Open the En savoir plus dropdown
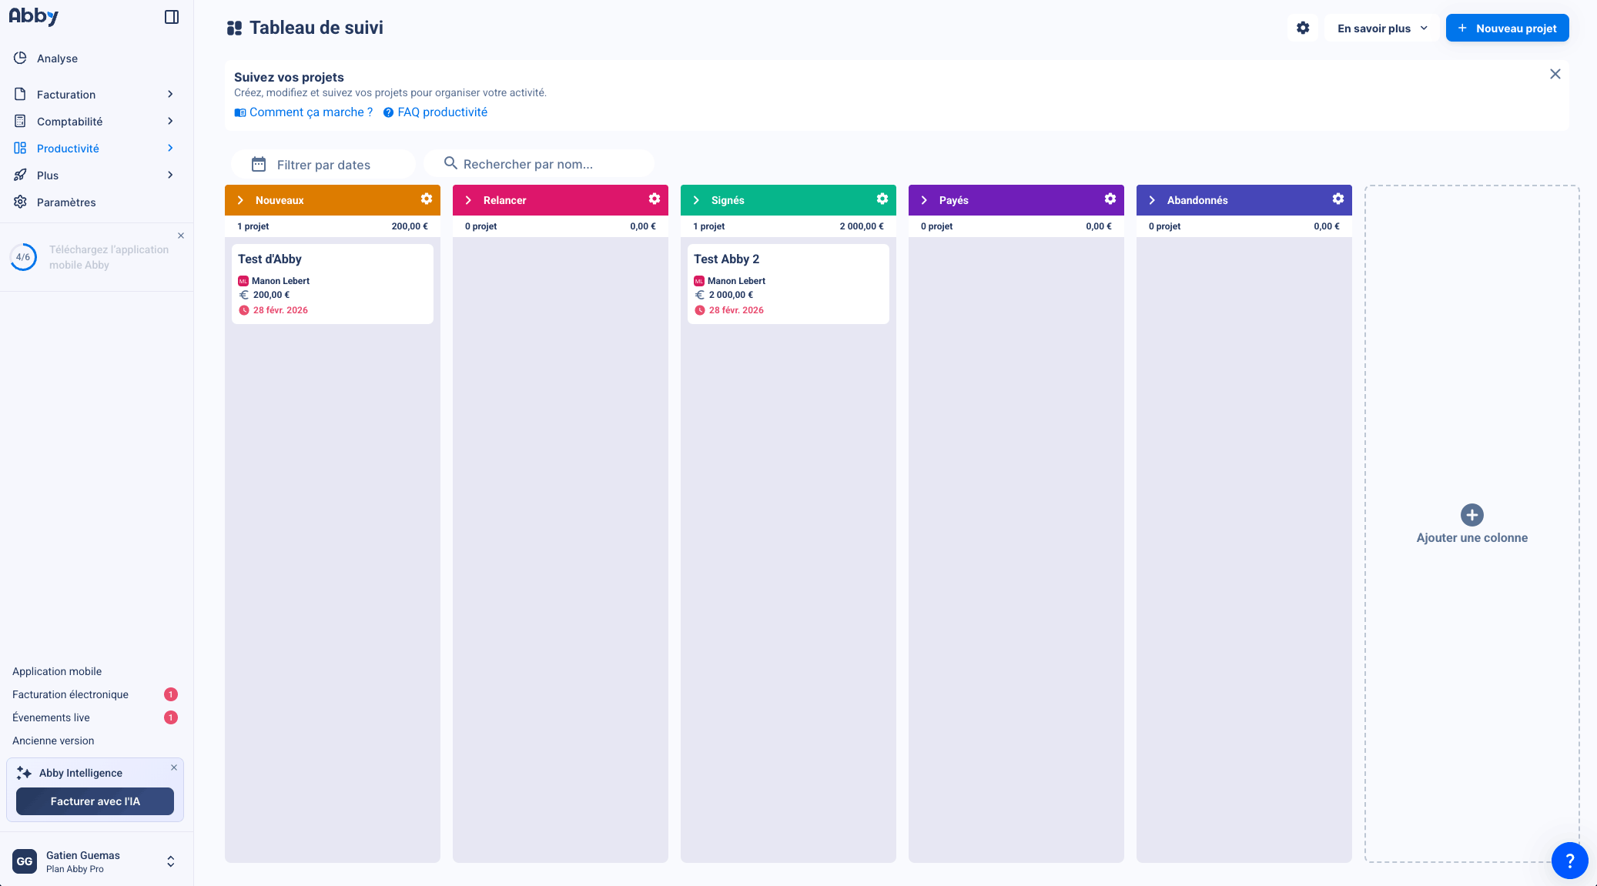 coord(1381,28)
